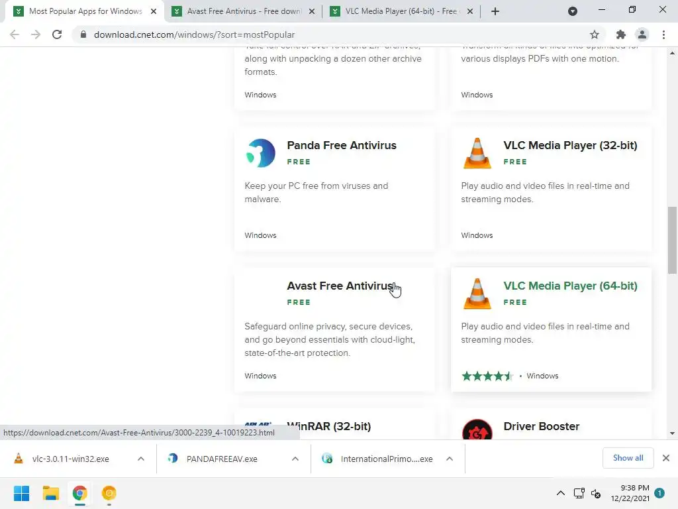Click the scrollbar down arrow
This screenshot has width=678, height=509.
(x=672, y=433)
